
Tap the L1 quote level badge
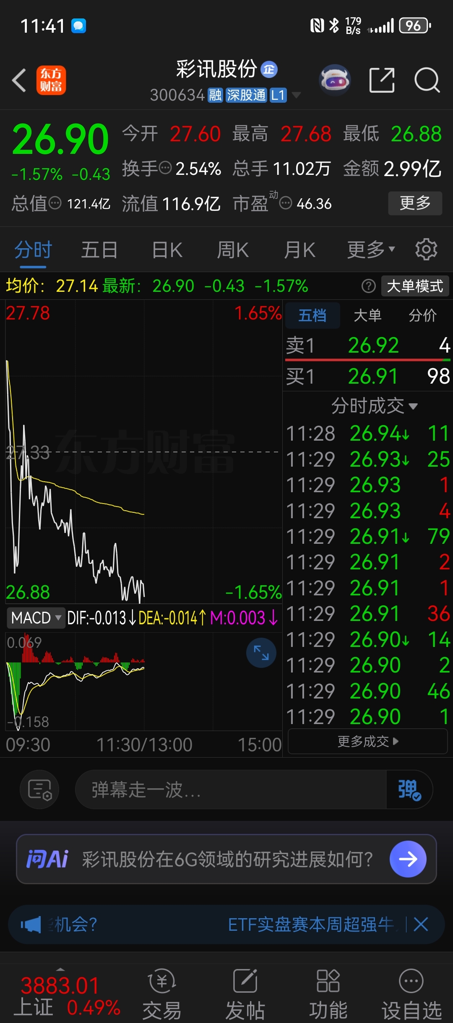pos(278,95)
